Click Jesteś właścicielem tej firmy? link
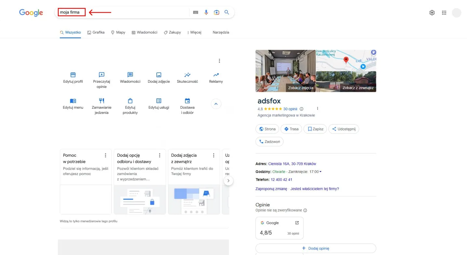Viewport: 467px width, 255px height. pos(315,189)
